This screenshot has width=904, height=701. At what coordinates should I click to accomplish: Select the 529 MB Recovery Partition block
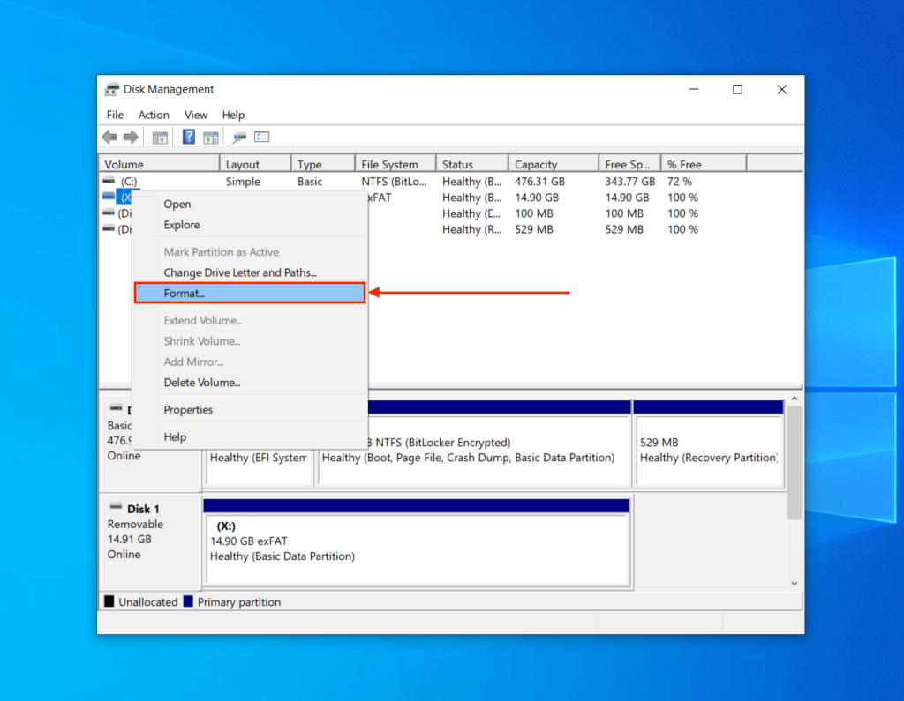tap(708, 443)
